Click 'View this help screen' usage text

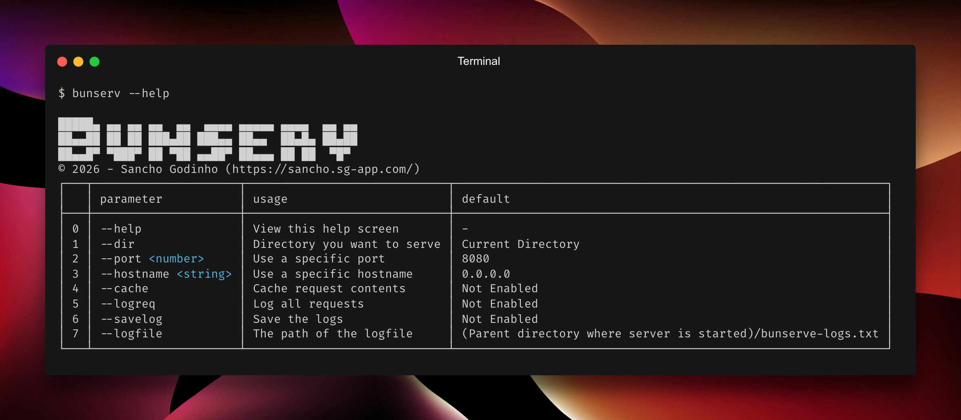click(326, 229)
